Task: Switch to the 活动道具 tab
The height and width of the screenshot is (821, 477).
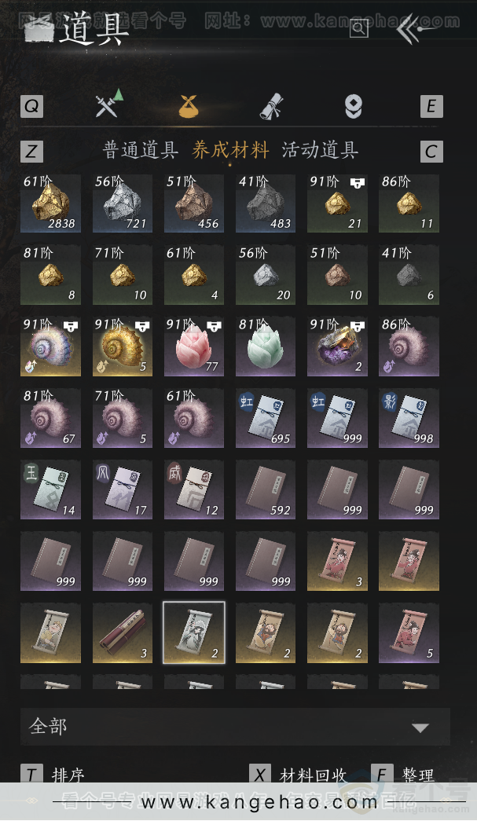Action: (320, 151)
